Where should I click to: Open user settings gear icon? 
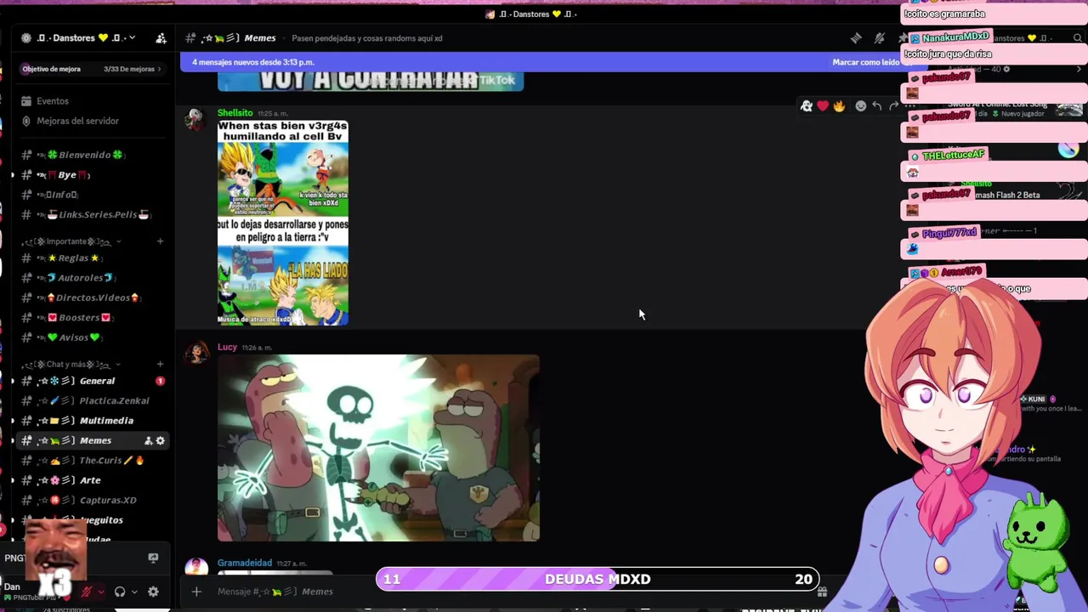(x=153, y=592)
